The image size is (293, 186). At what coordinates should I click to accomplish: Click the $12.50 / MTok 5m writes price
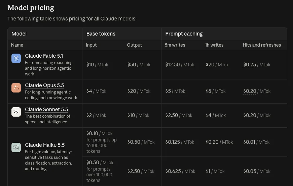coord(180,65)
